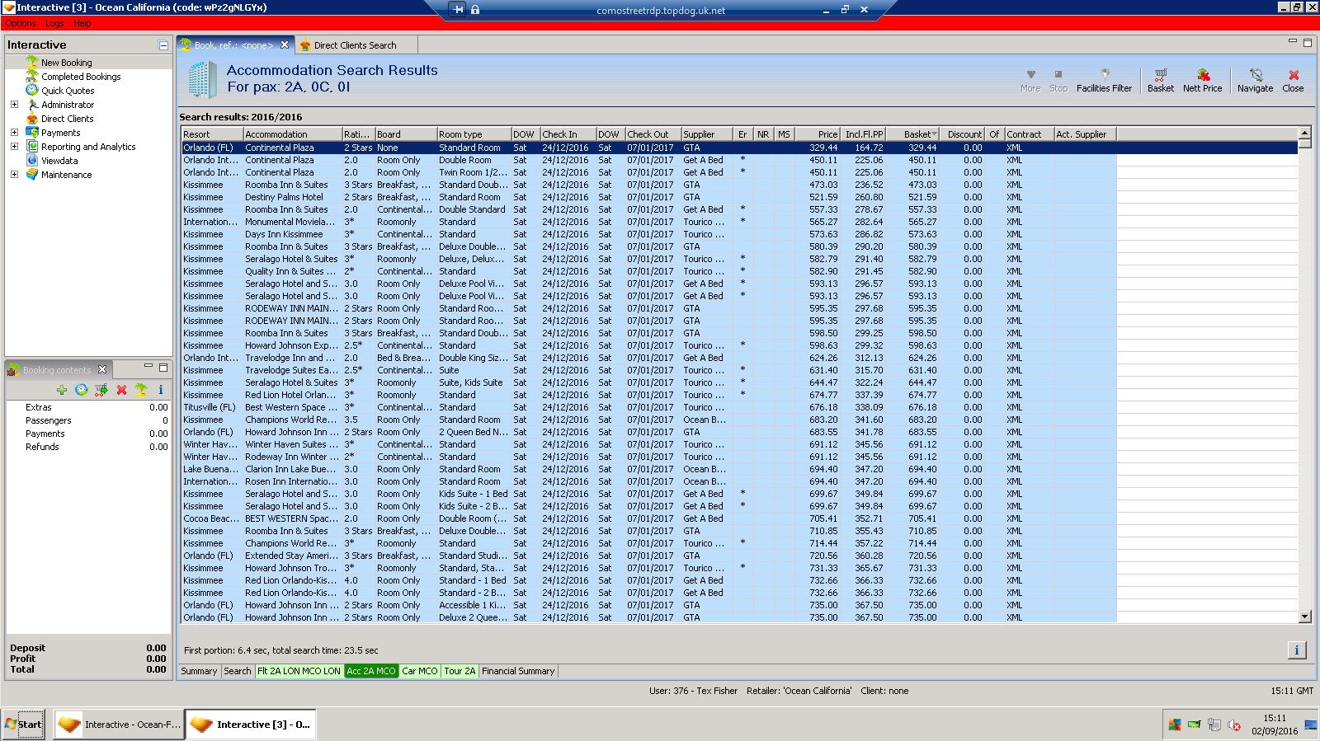The width and height of the screenshot is (1320, 741).
Task: Click the clock icon in Booking contents toolbar
Action: [x=82, y=390]
